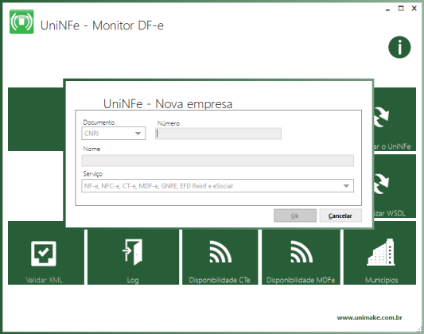The height and width of the screenshot is (334, 424).
Task: Minimize the UniNFe window
Action: click(x=387, y=9)
